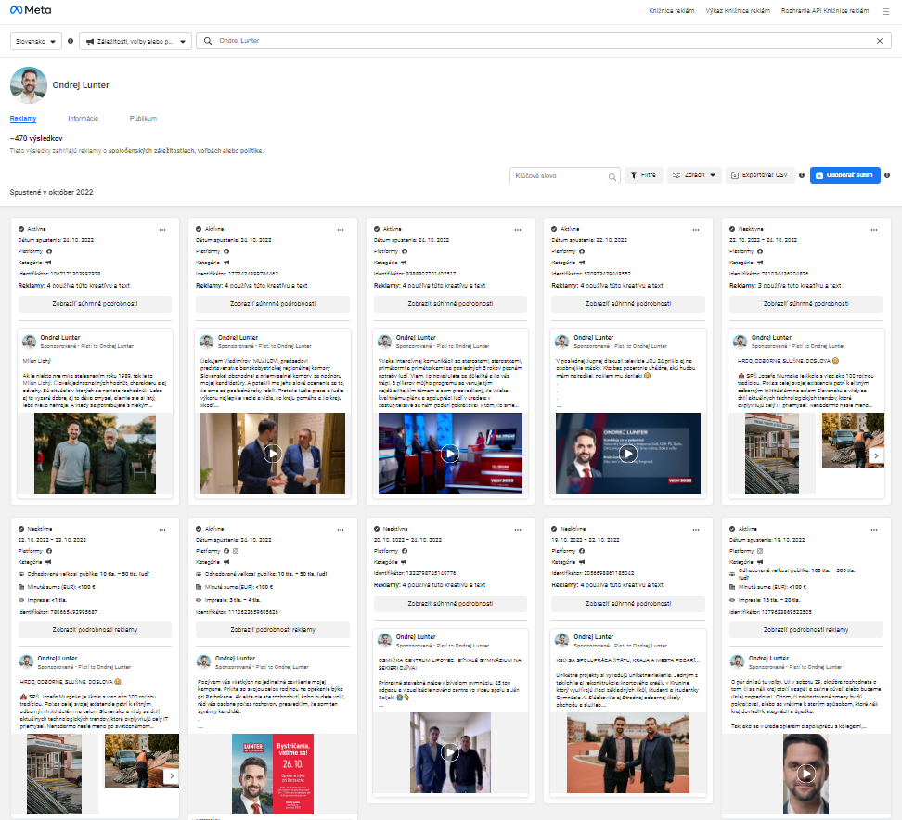Click the info icon beside Exportovať CSV
Image resolution: width=902 pixels, height=820 pixels.
coord(802,175)
